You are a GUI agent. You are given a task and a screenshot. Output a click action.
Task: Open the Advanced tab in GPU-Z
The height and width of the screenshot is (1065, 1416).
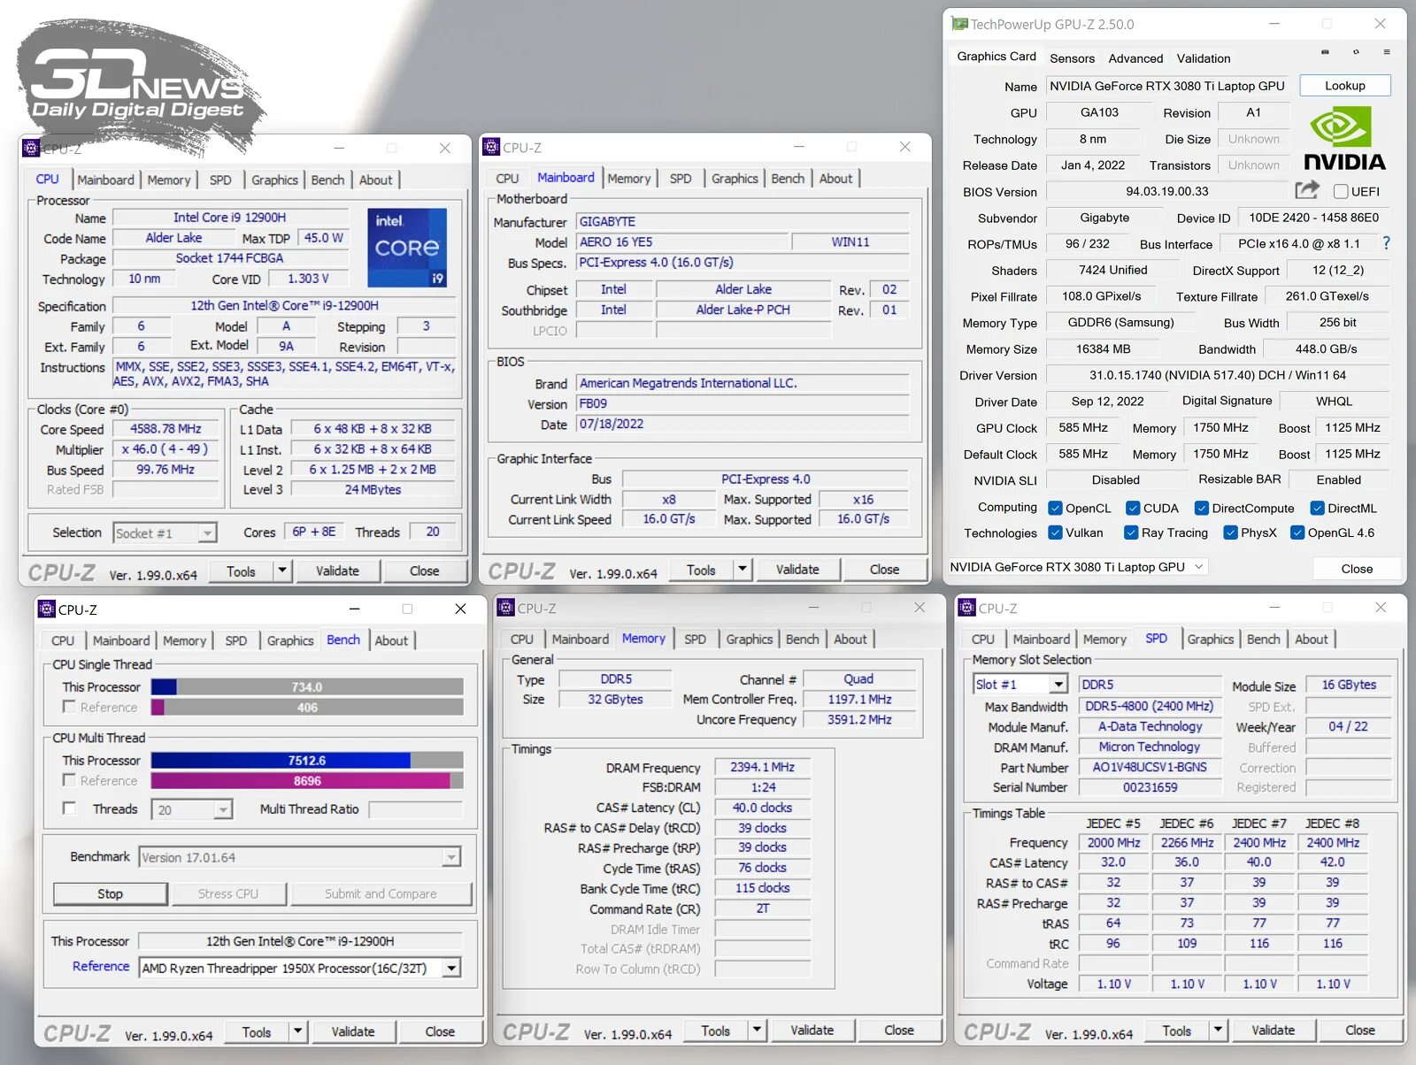(x=1135, y=58)
